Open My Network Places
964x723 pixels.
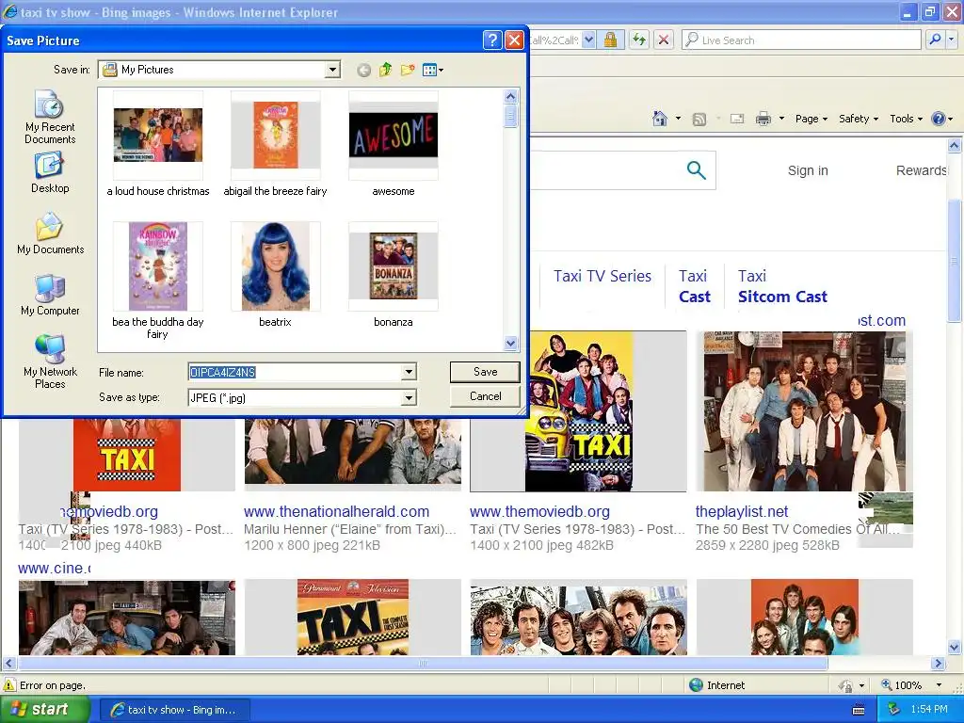[x=51, y=362]
